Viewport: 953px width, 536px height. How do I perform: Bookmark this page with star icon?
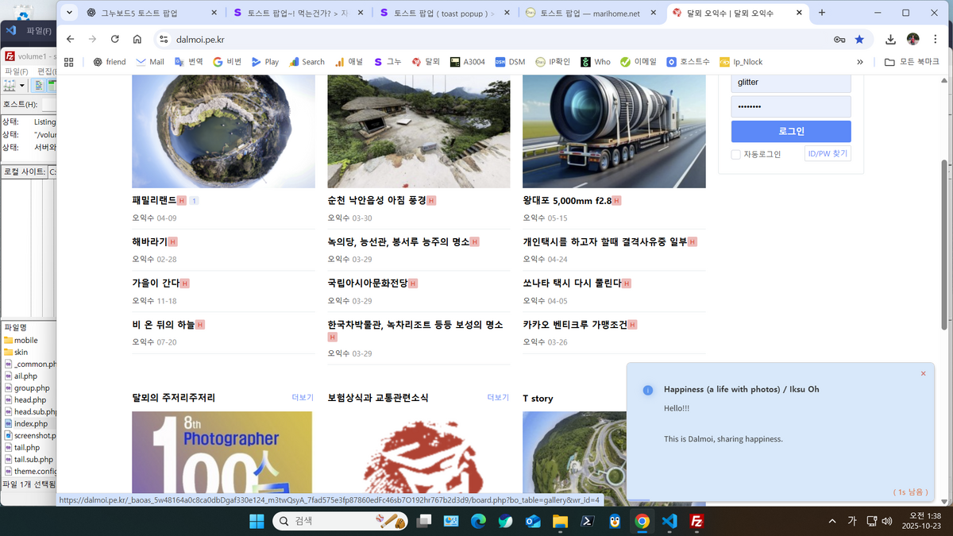[x=859, y=39]
